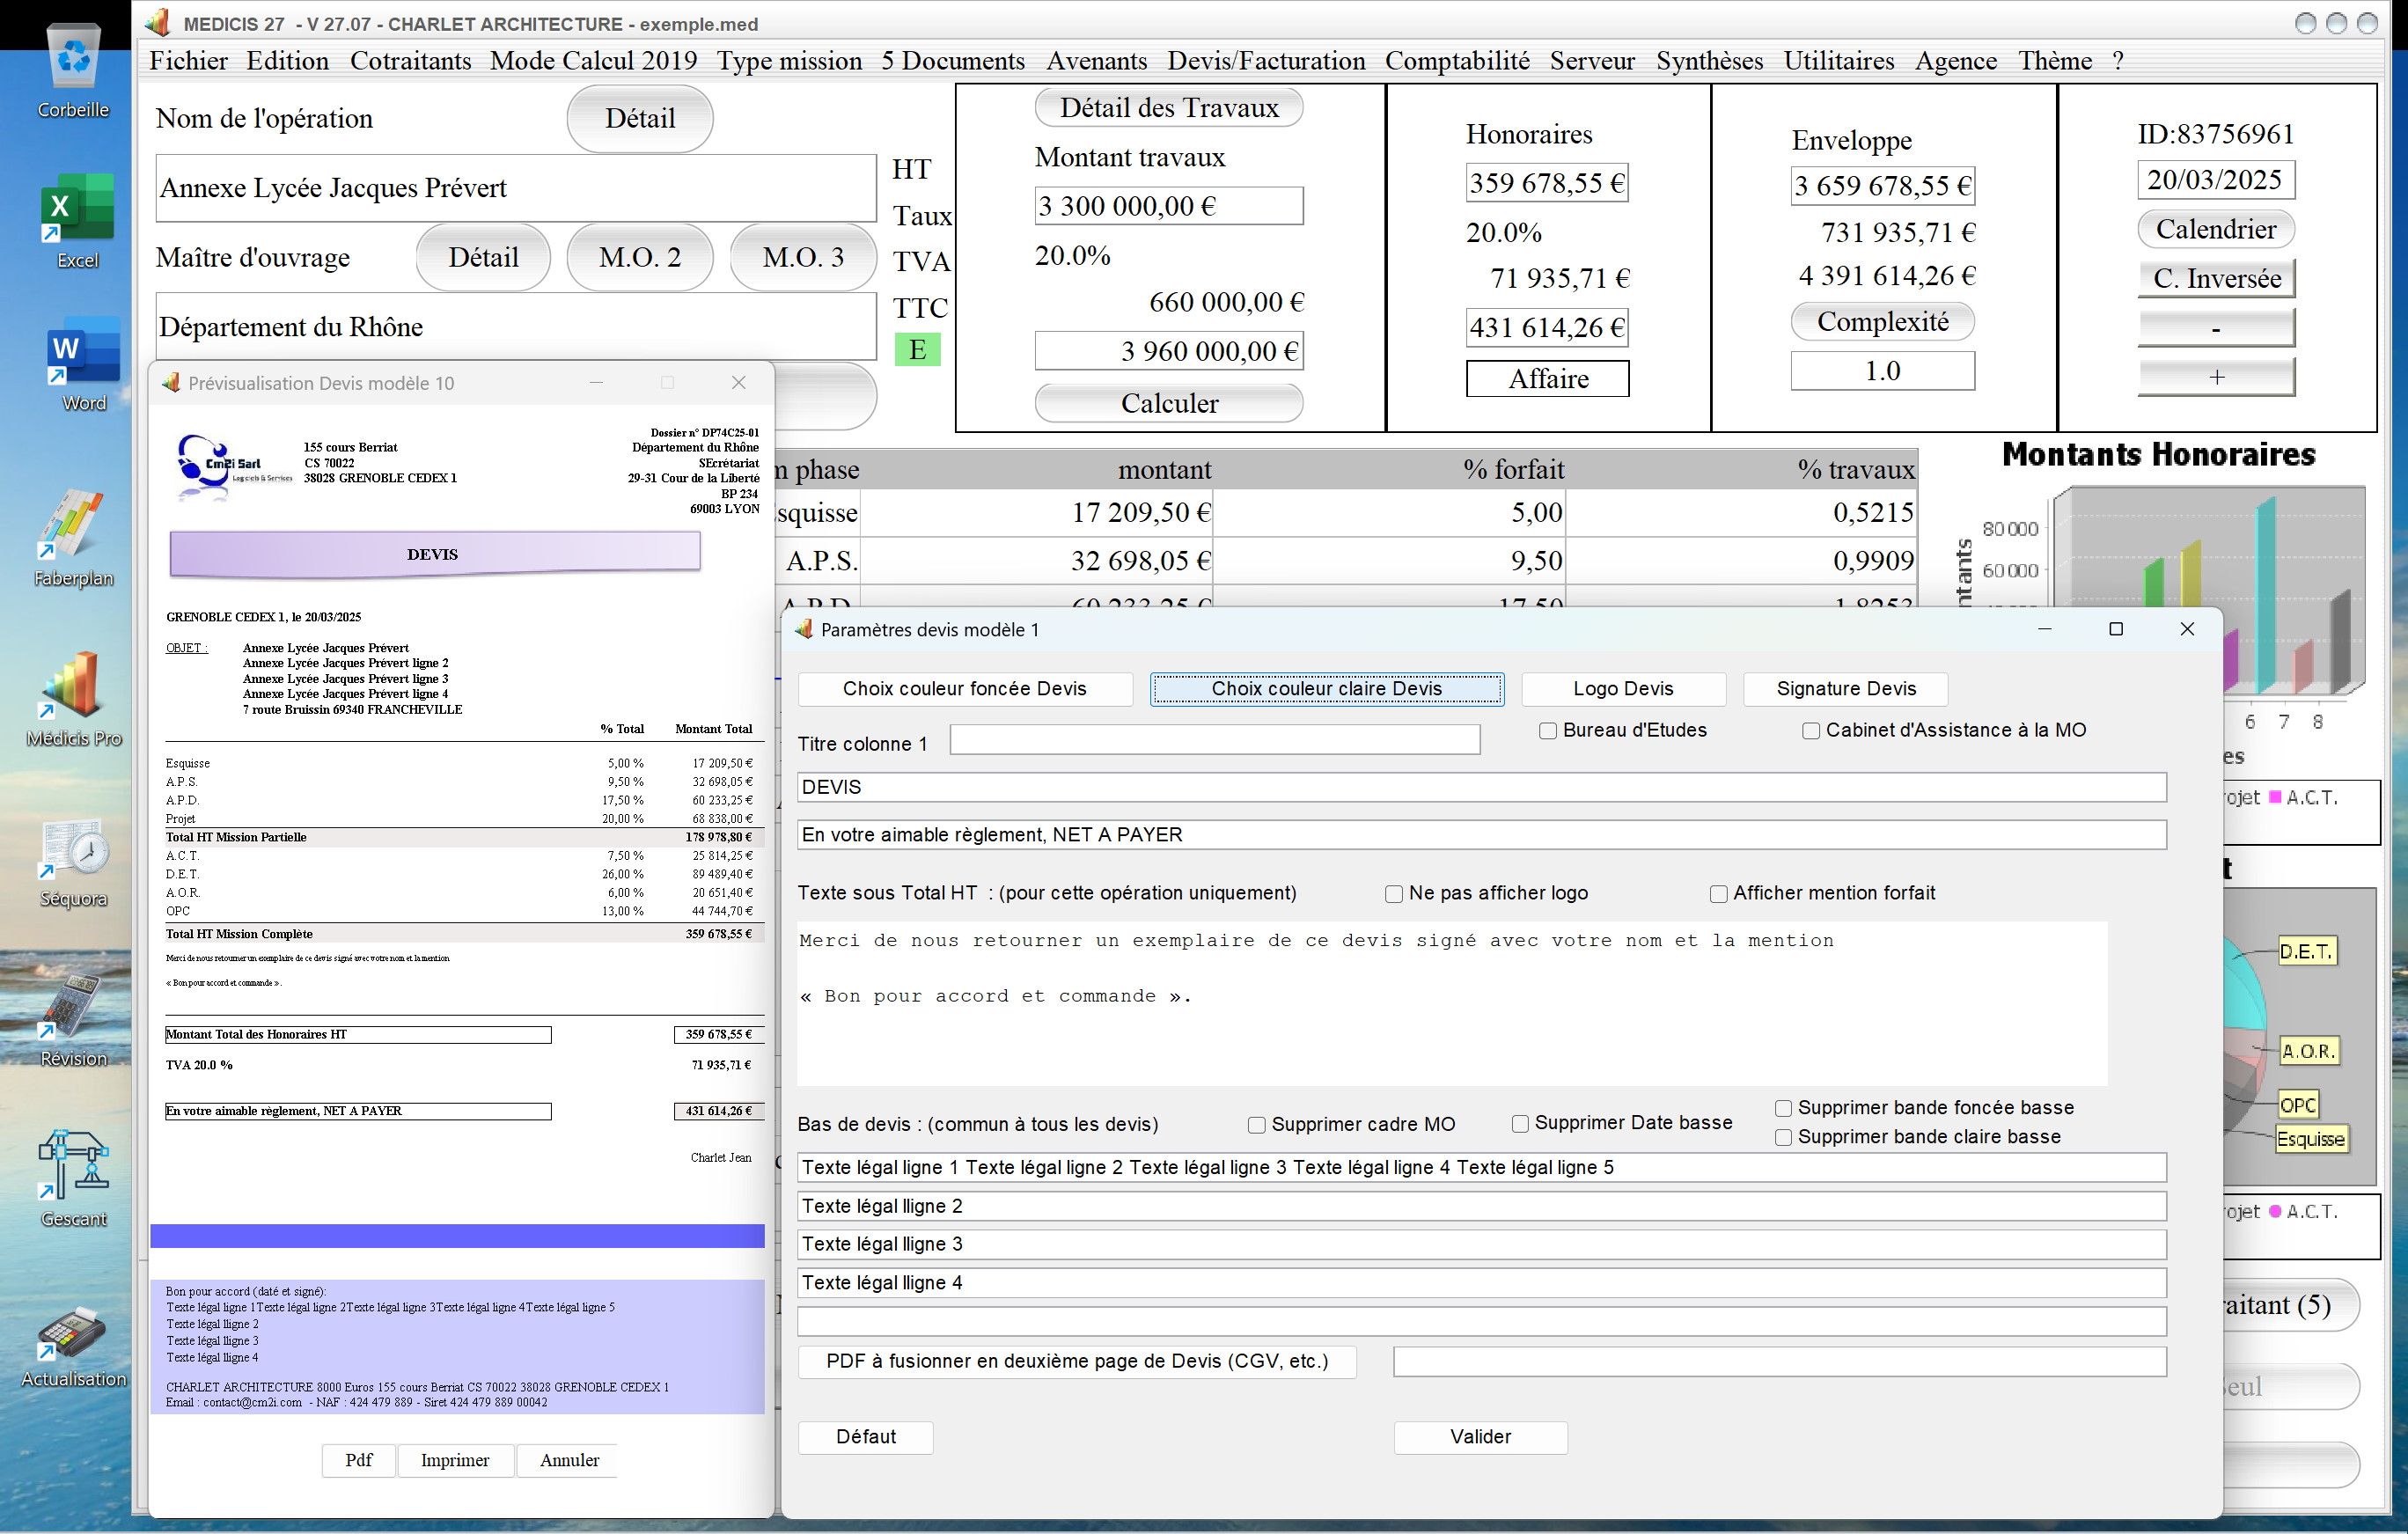2408x1534 pixels.
Task: Open Détail des Travaux
Action: tap(1168, 108)
